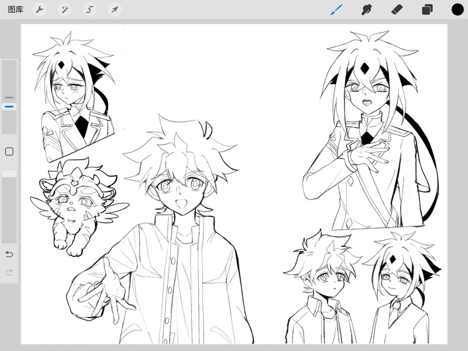The height and width of the screenshot is (351, 468).
Task: Open the 图库 gallery
Action: coord(16,10)
